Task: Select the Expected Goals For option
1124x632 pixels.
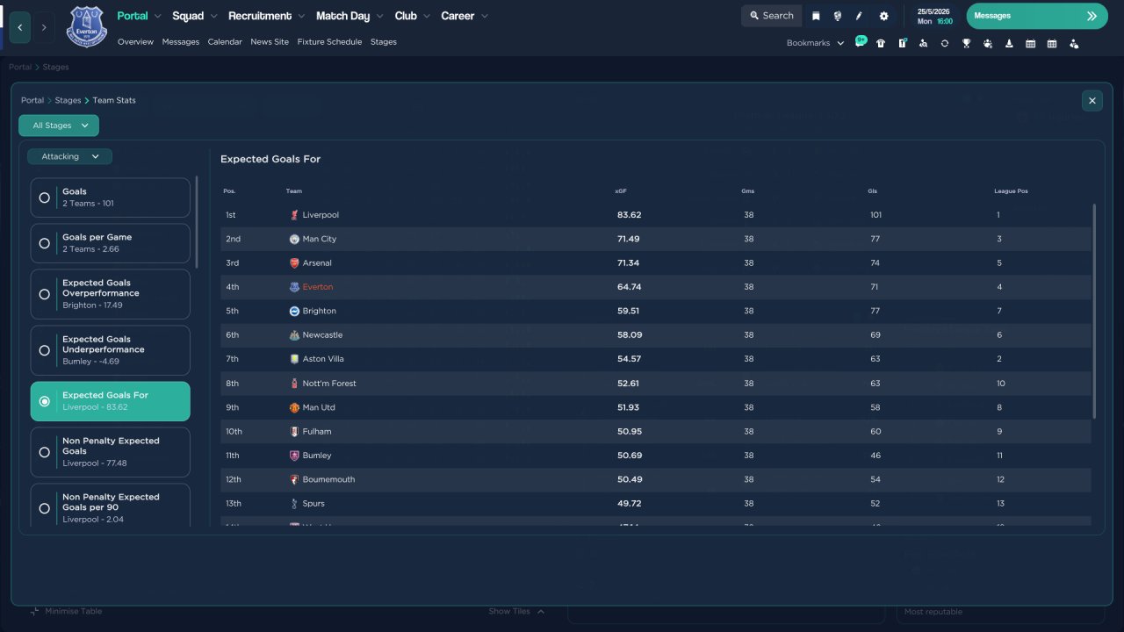Action: [111, 401]
